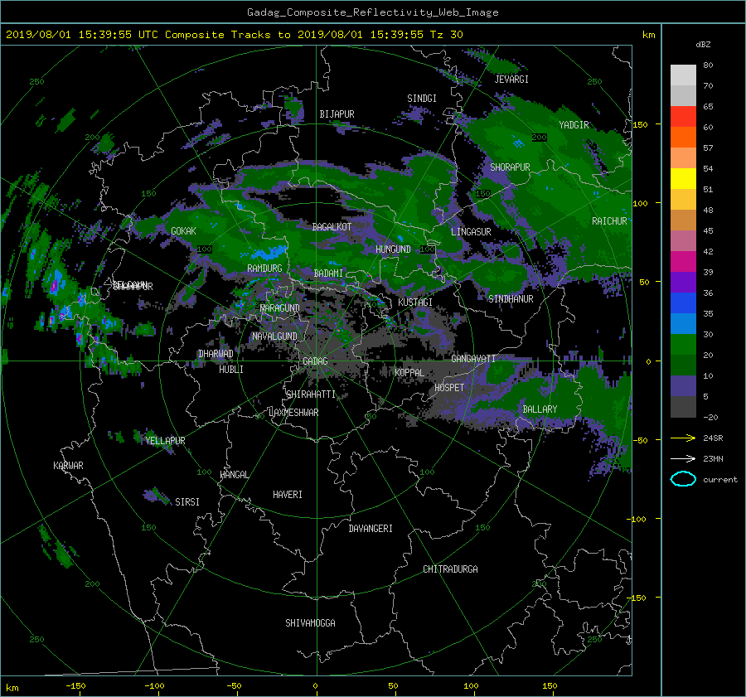Viewport: 746px width, 697px height.
Task: Select the pink 42-45 dBZ swatch
Action: click(x=683, y=241)
